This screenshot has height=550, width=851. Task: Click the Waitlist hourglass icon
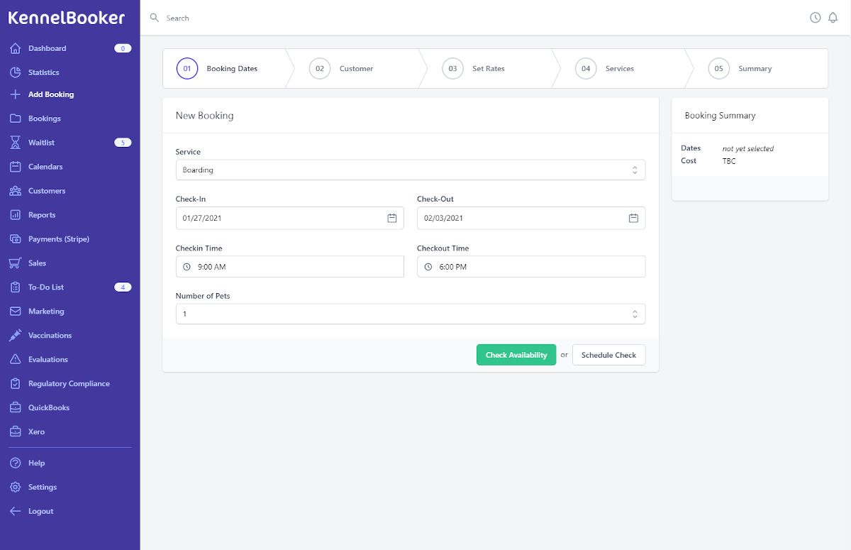tap(16, 143)
